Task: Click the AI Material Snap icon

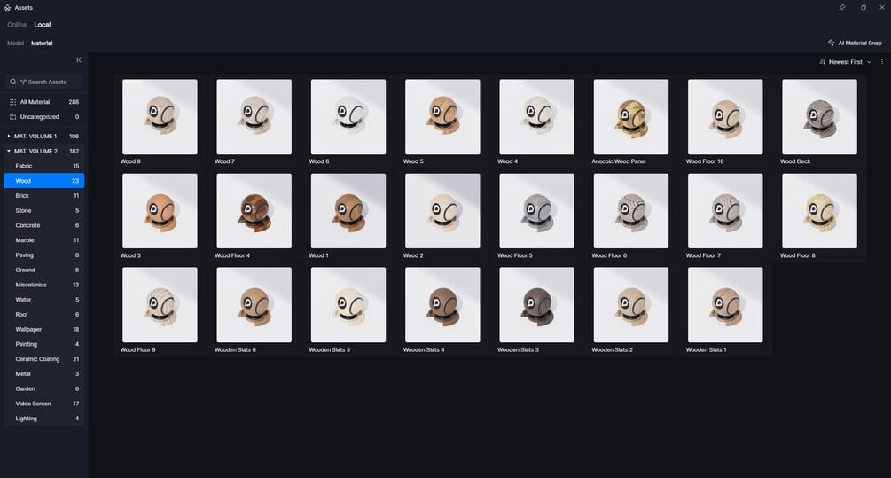Action: coord(832,43)
